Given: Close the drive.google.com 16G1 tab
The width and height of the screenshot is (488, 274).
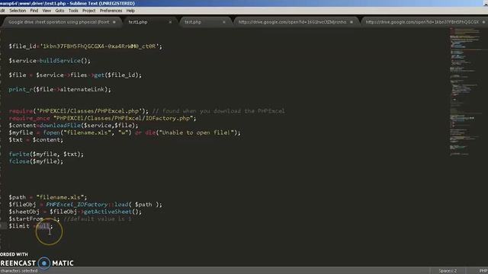Looking at the screenshot, I should 352,22.
